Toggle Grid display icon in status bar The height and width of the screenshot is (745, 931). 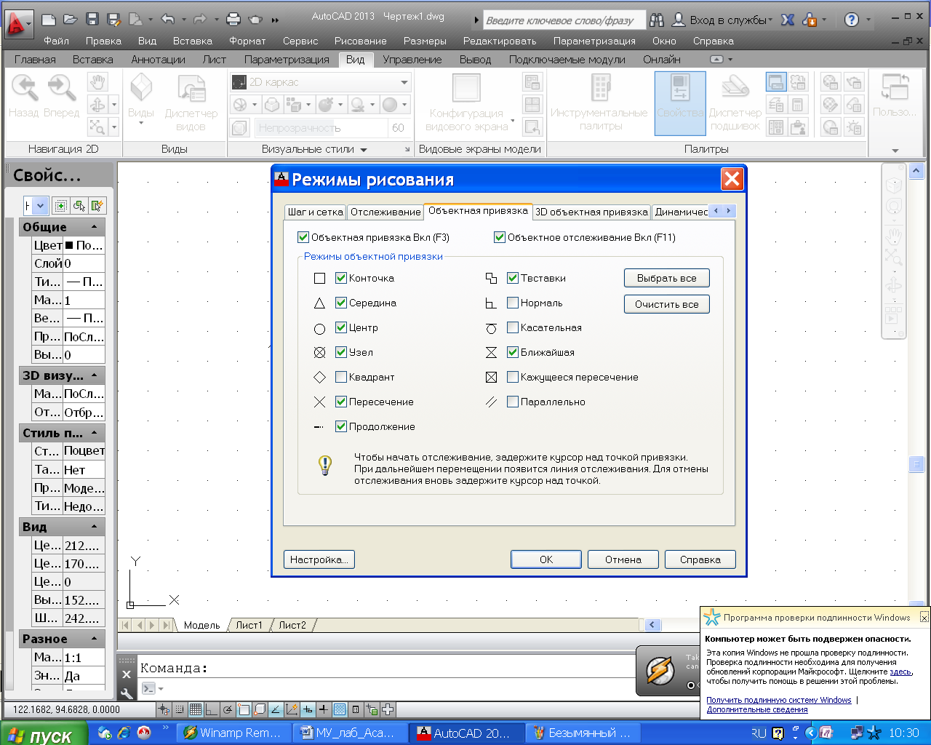pos(196,709)
